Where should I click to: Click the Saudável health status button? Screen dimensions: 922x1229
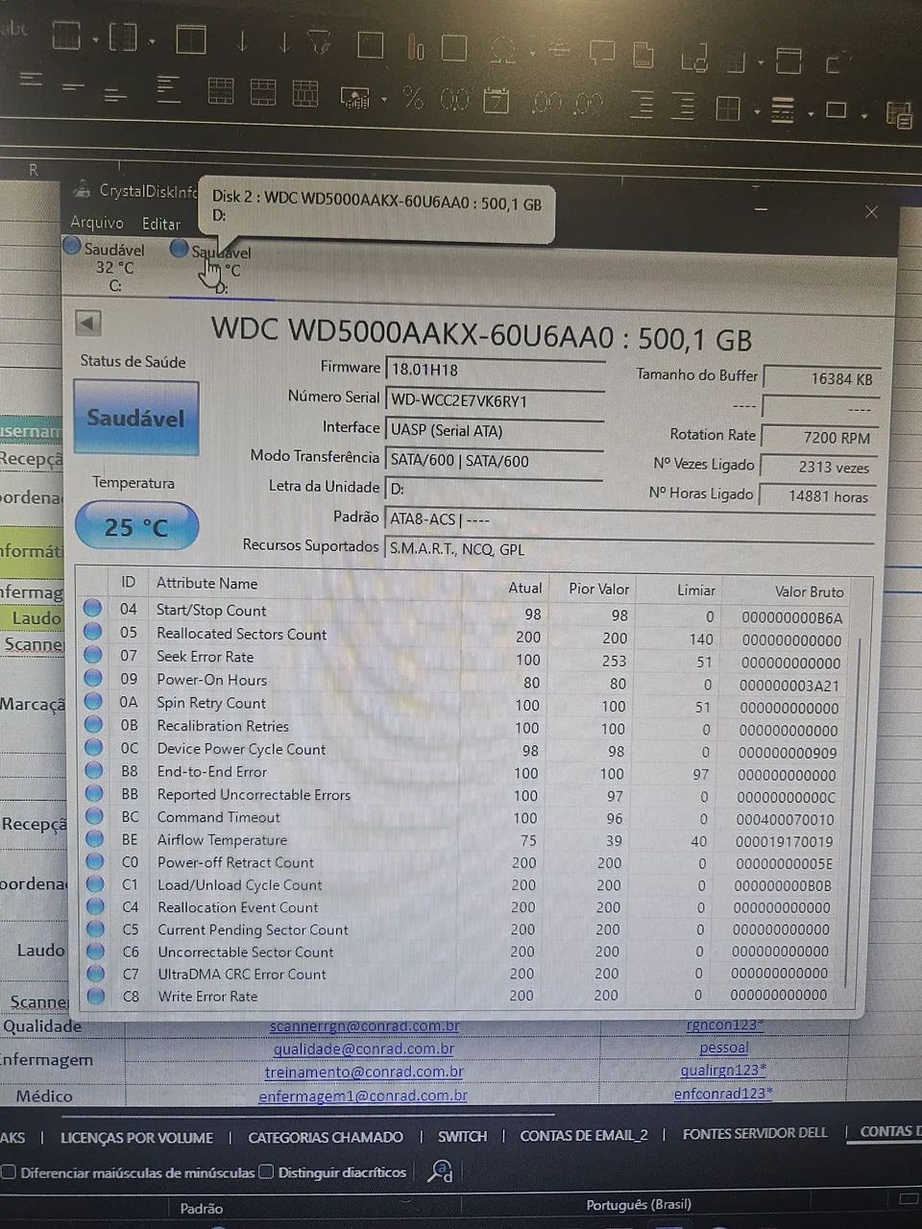click(x=136, y=418)
